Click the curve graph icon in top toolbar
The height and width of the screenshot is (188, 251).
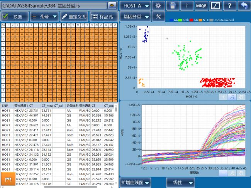pos(216,6)
